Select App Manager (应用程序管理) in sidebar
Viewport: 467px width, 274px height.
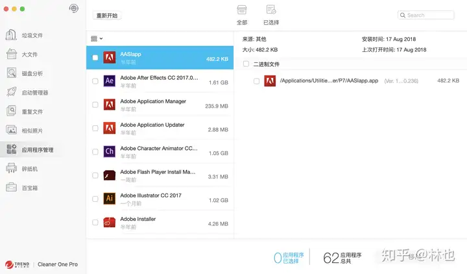click(x=30, y=150)
